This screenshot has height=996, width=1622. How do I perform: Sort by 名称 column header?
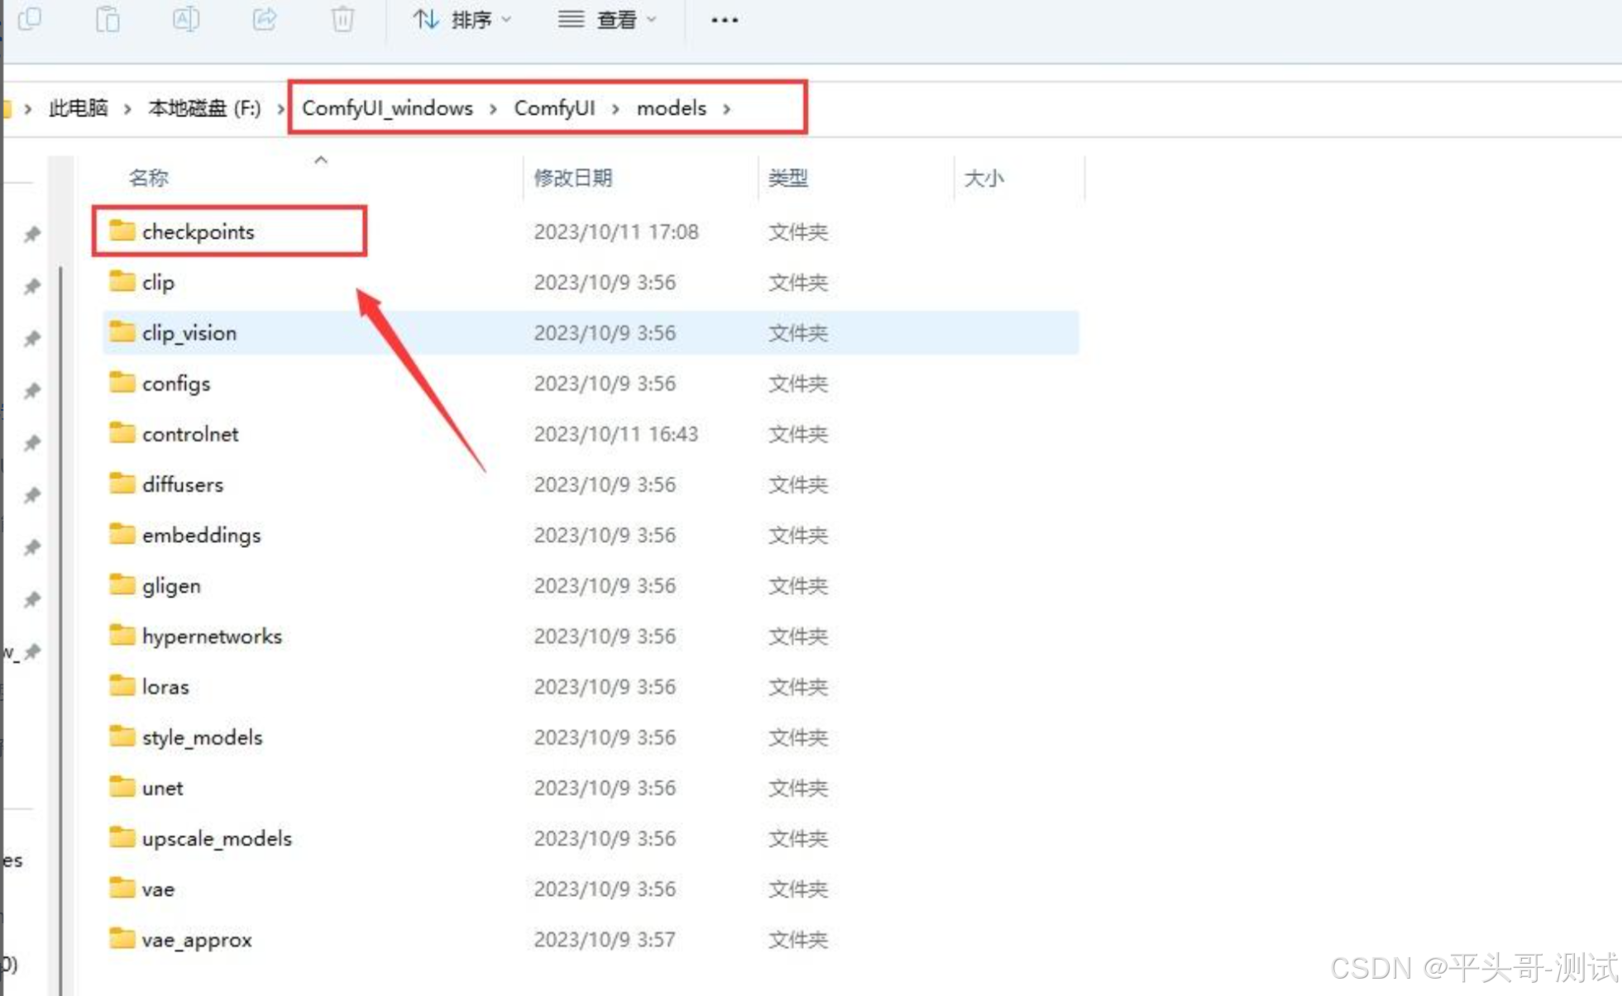coord(149,178)
